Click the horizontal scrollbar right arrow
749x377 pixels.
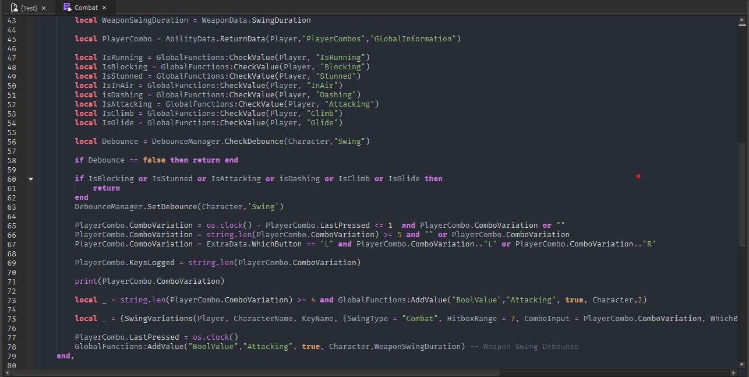733,372
